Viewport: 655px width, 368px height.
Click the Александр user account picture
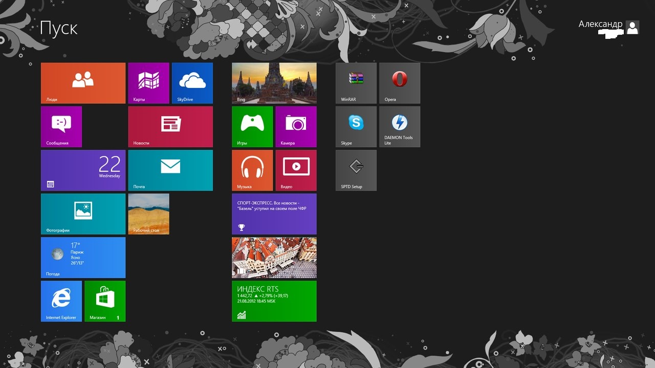point(632,28)
